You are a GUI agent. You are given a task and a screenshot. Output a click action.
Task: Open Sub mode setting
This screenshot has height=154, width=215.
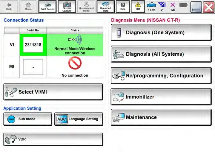(x=28, y=119)
